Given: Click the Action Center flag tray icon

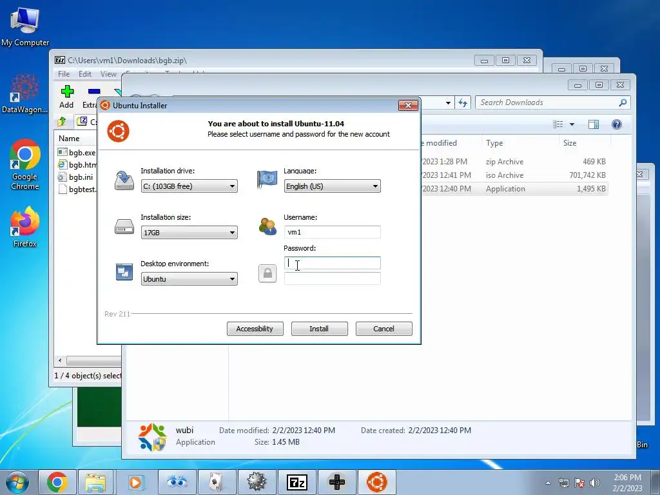Looking at the screenshot, I should click(579, 483).
